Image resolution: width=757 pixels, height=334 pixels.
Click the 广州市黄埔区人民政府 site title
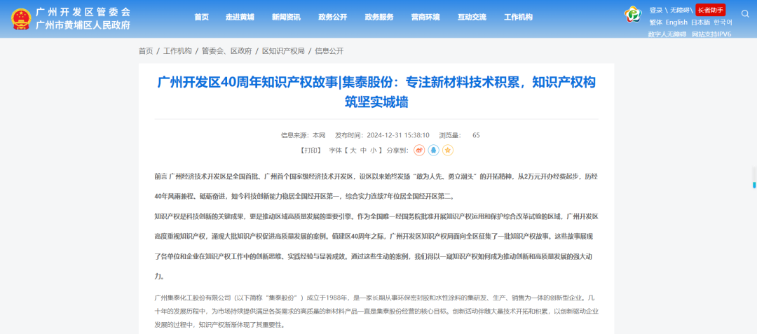click(83, 25)
